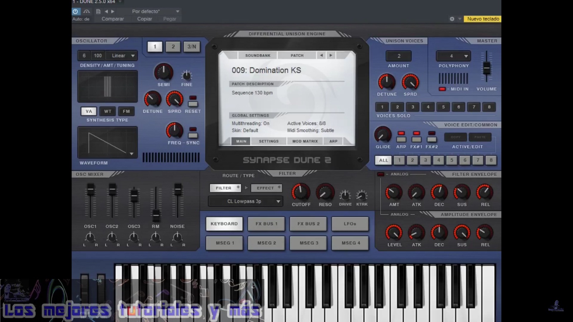Select WT synthesis type
This screenshot has height=322, width=573.
(108, 111)
